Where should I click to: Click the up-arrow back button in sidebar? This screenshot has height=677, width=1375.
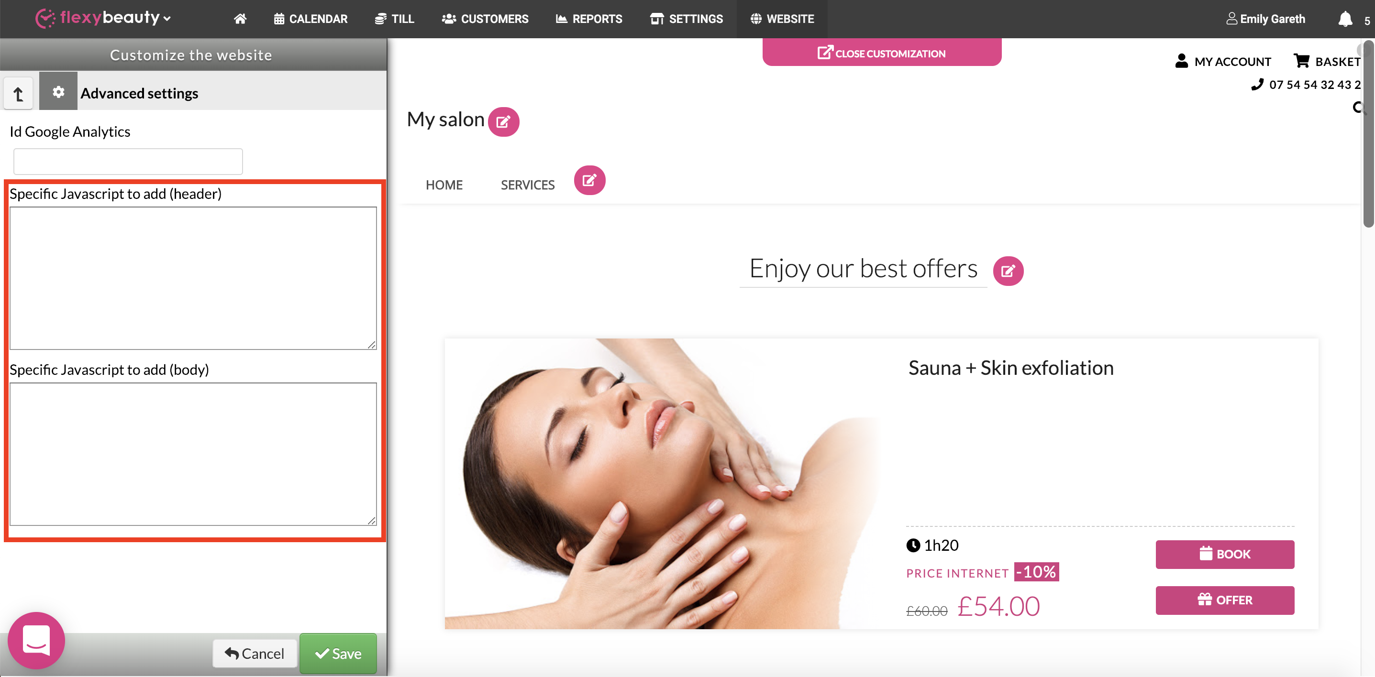coord(19,93)
